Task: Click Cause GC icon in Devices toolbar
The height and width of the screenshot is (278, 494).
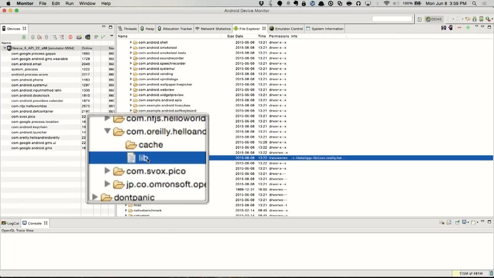Action: tap(46, 37)
